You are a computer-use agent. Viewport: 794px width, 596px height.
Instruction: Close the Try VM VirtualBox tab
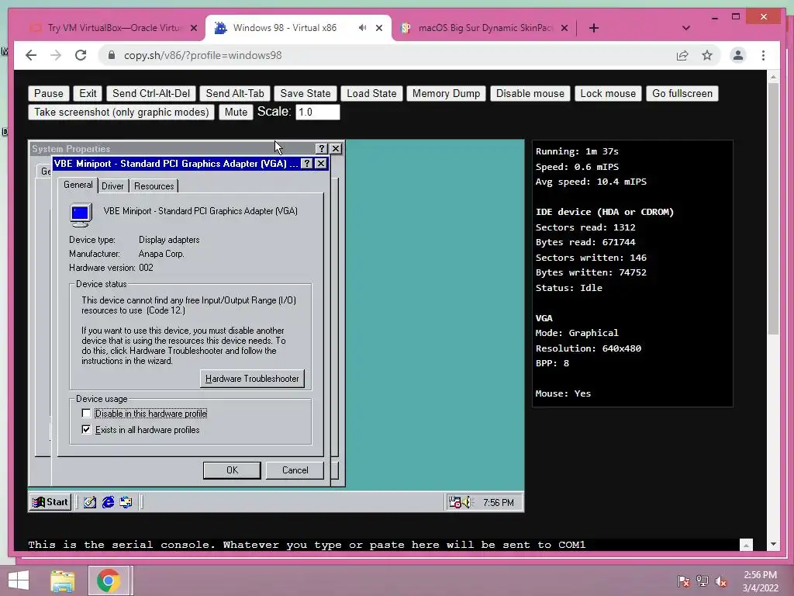point(193,28)
